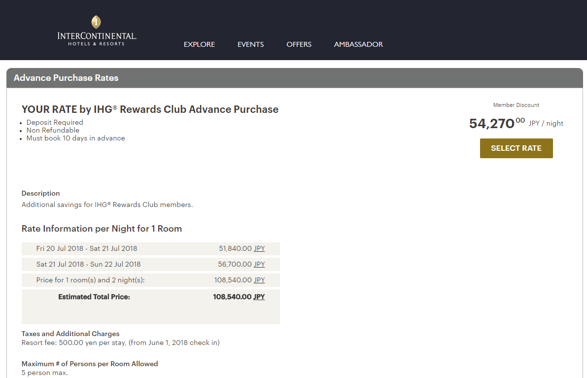Click JPY link beside 51,840.00
This screenshot has height=378, width=587.
[x=259, y=248]
